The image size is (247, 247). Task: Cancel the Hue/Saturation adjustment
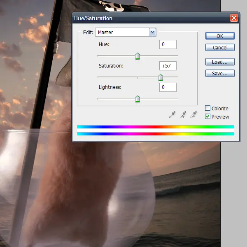tap(220, 47)
